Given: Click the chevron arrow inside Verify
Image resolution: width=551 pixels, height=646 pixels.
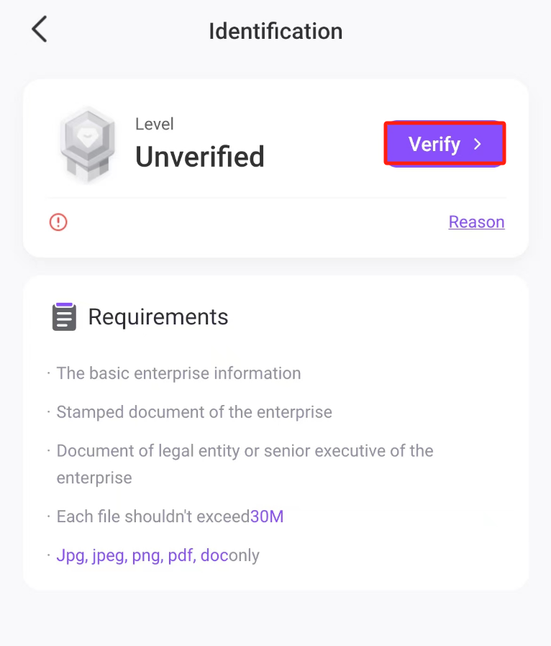Looking at the screenshot, I should pos(477,145).
